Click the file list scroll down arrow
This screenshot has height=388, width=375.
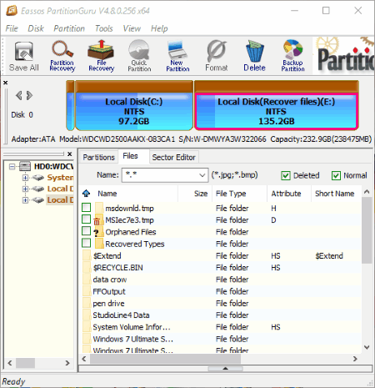click(367, 347)
